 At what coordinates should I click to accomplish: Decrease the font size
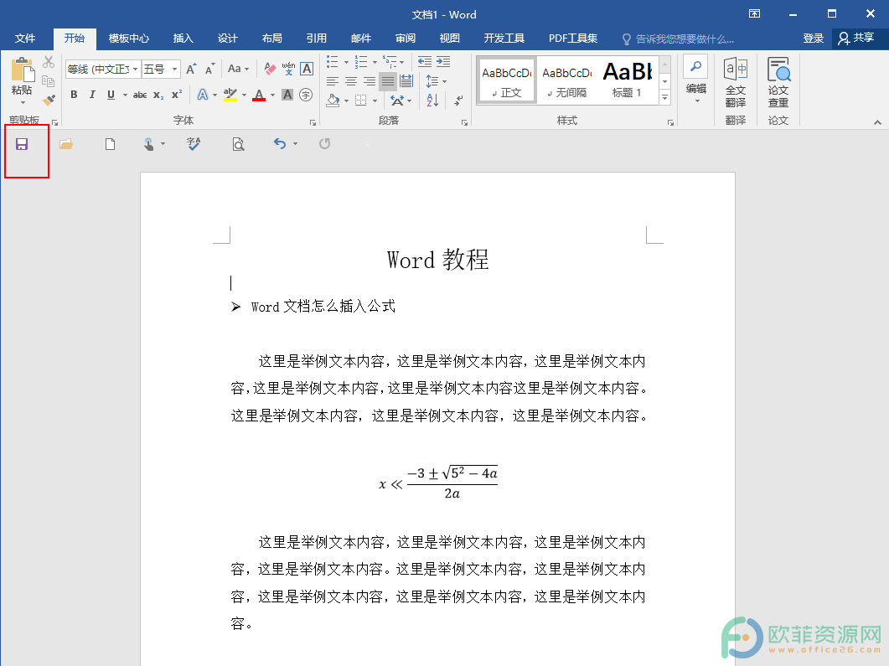209,70
